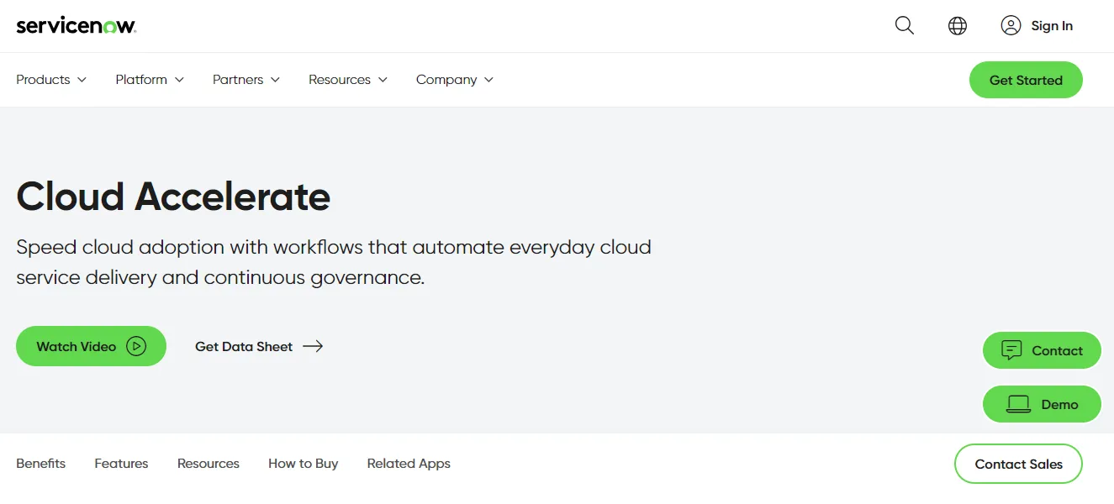Expand the Resources dropdown in the top nav
The width and height of the screenshot is (1114, 504).
coord(348,80)
